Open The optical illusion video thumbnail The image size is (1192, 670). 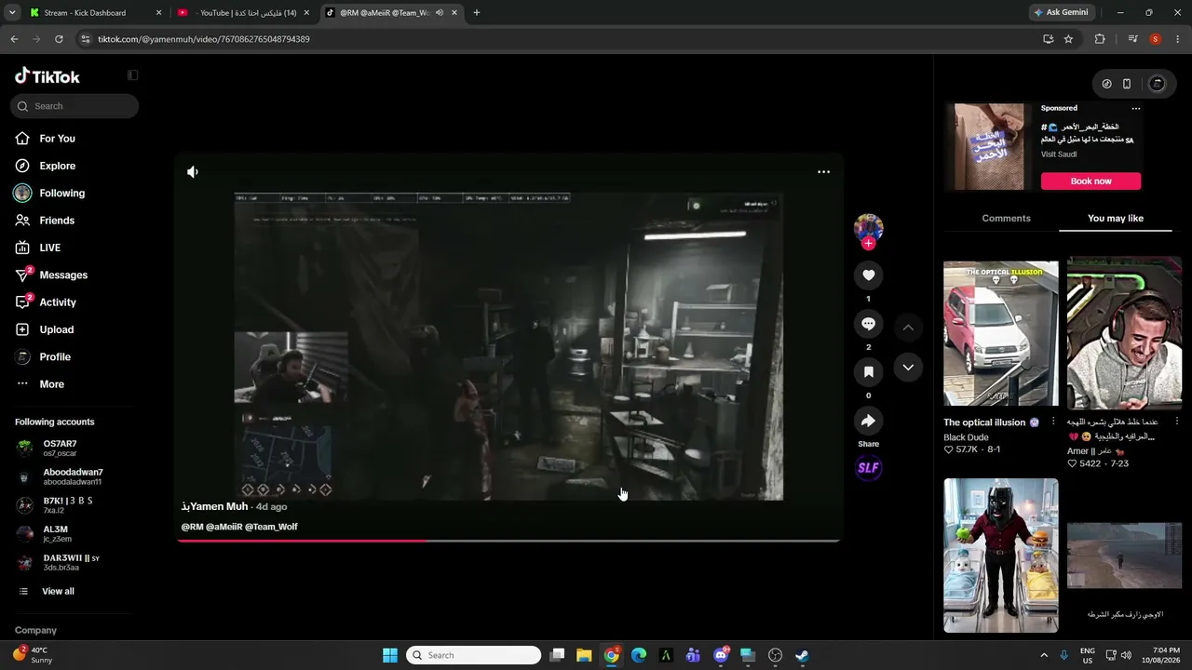[1001, 333]
